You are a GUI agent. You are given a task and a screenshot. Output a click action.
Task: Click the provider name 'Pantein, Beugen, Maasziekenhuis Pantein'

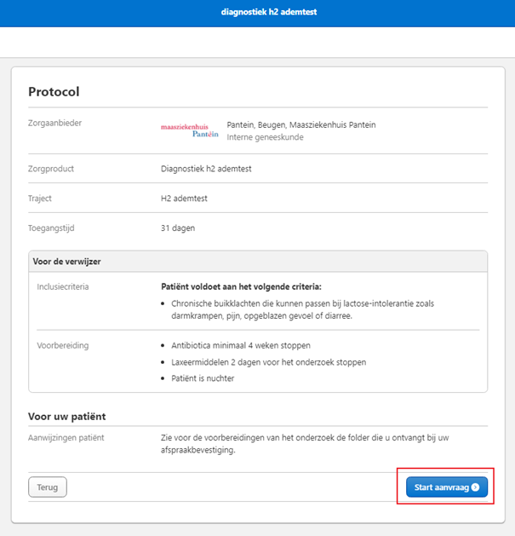(300, 124)
